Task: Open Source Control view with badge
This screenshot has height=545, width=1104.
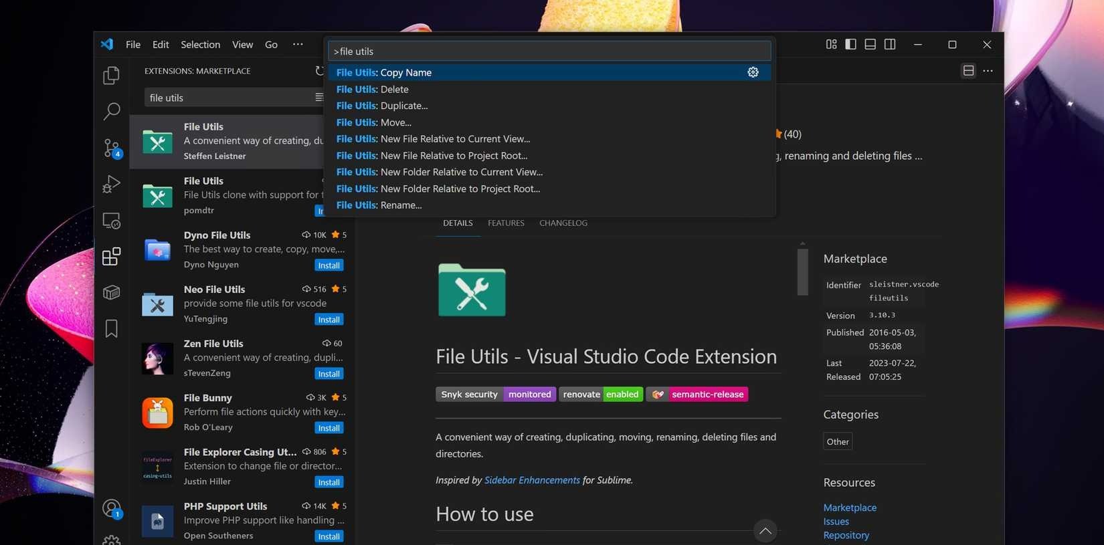Action: [x=111, y=148]
